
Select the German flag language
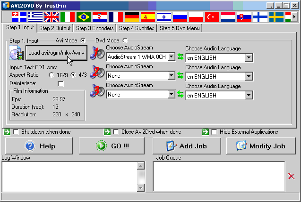pyautogui.click(x=132, y=17)
